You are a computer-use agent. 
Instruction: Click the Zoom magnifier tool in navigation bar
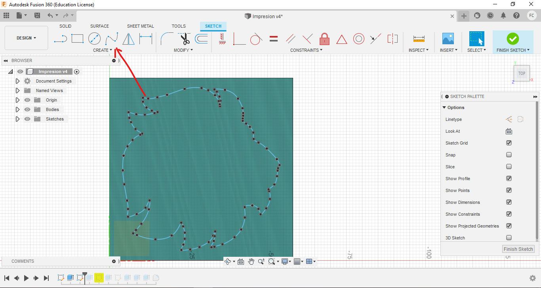click(x=261, y=262)
